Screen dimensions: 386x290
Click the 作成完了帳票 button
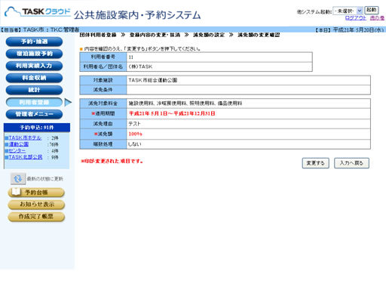point(36,217)
